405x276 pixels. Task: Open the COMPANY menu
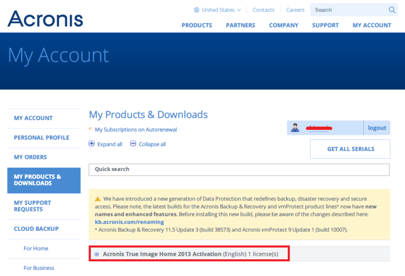283,25
